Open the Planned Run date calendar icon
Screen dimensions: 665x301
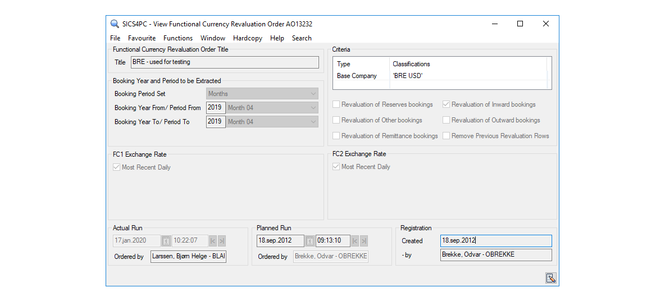click(x=309, y=241)
